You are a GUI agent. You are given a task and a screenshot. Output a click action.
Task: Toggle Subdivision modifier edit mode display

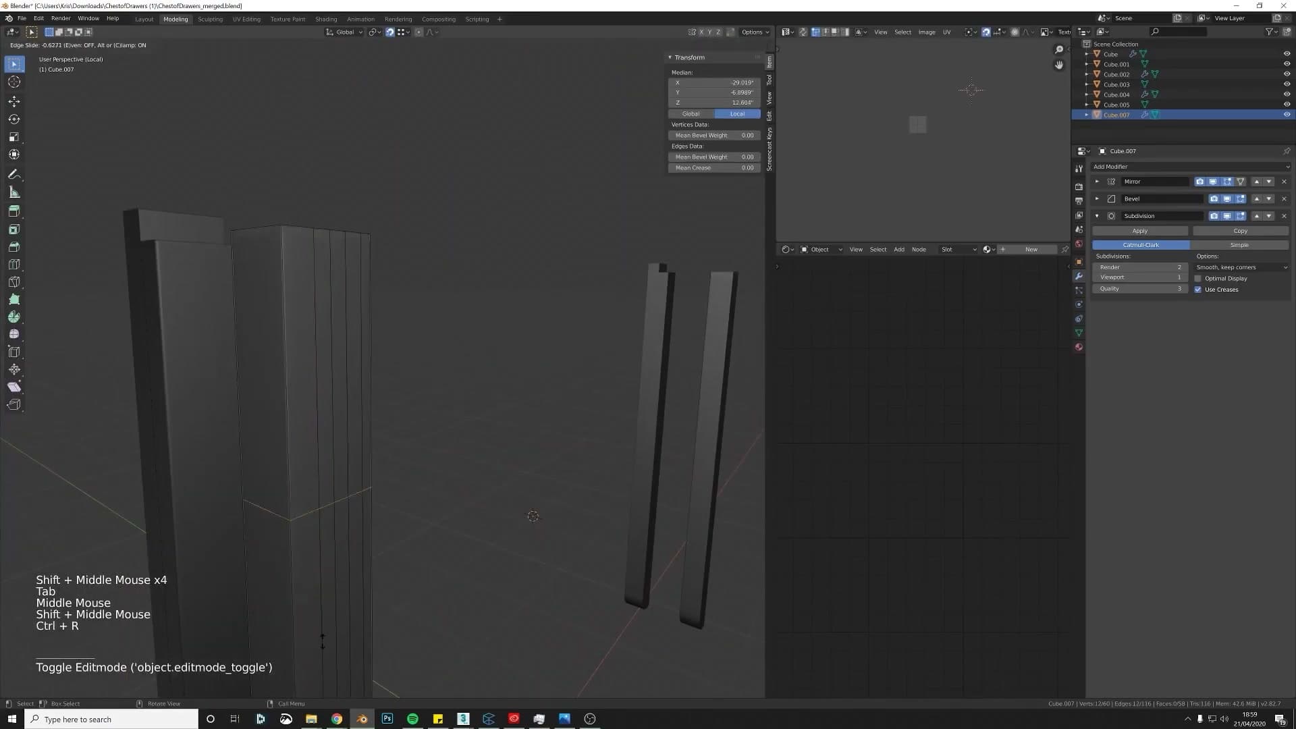coord(1240,216)
